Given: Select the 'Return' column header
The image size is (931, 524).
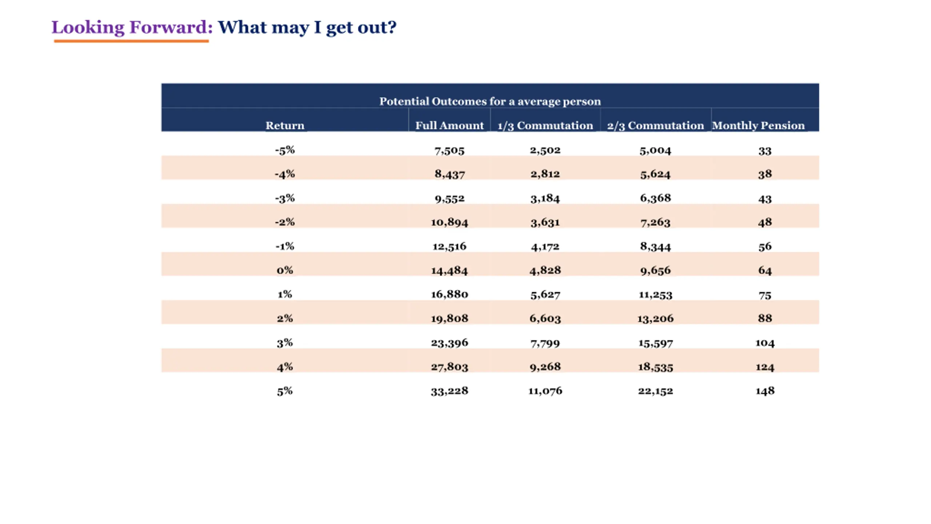Looking at the screenshot, I should click(285, 125).
